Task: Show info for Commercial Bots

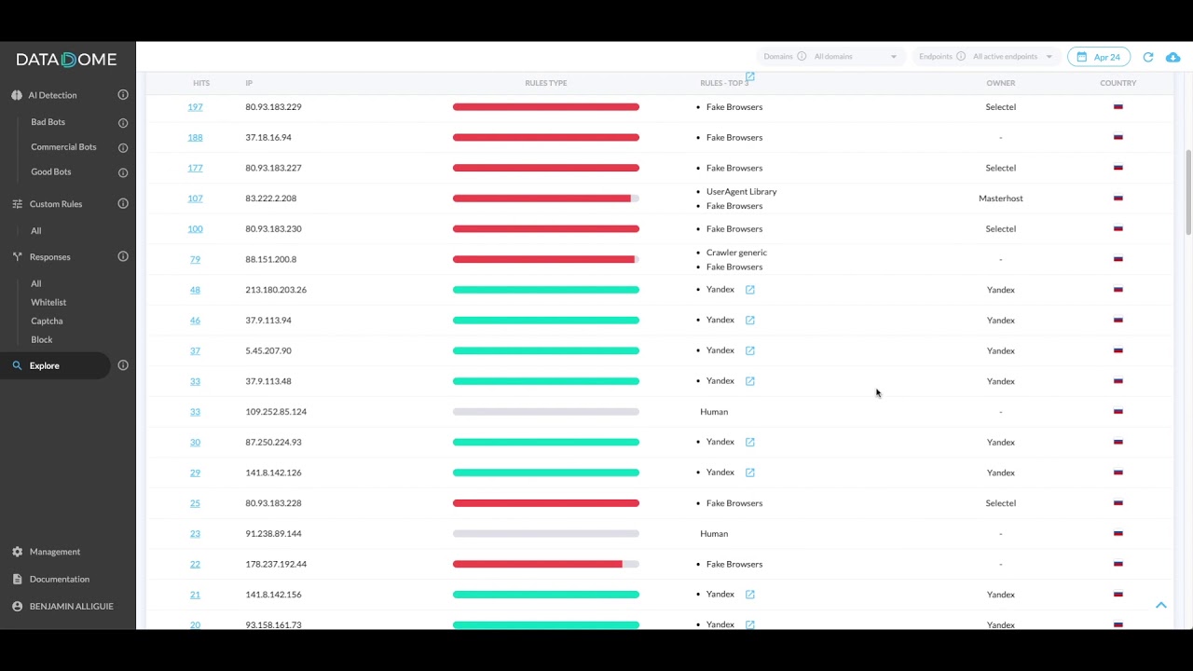Action: [x=123, y=147]
